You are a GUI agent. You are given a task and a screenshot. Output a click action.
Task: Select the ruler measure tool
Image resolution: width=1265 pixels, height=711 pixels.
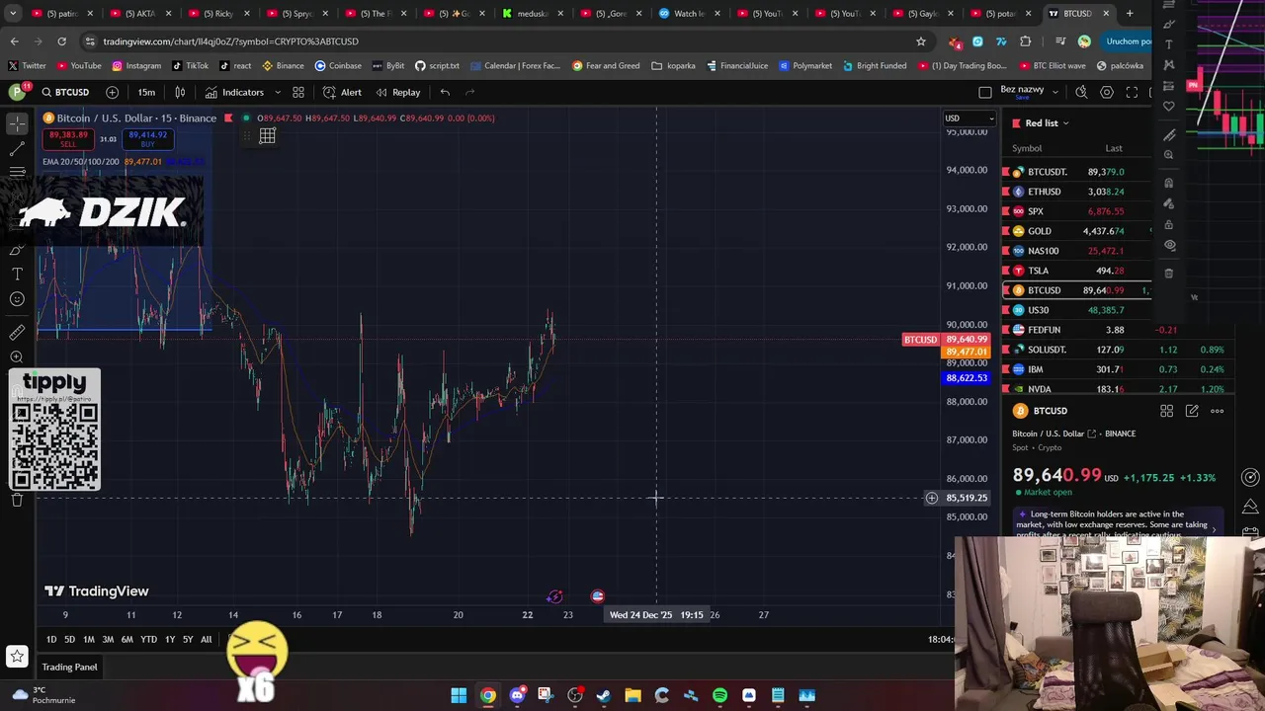click(17, 333)
